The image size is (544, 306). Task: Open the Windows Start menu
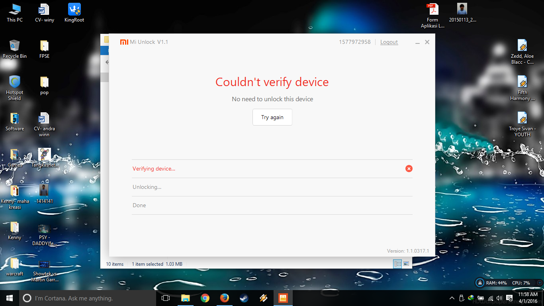pyautogui.click(x=10, y=298)
